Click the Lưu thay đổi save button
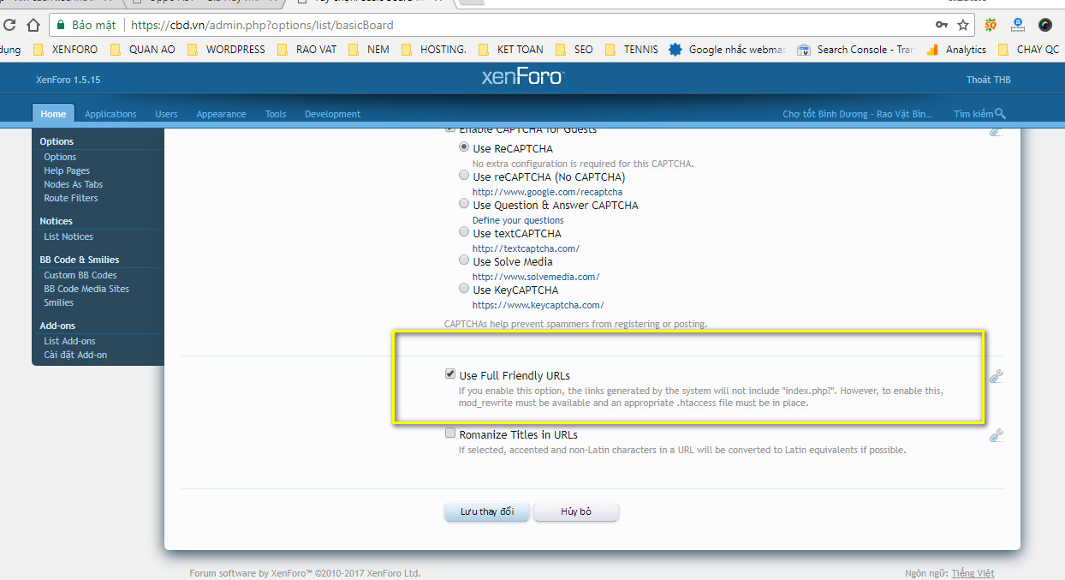This screenshot has width=1065, height=580. coord(486,511)
